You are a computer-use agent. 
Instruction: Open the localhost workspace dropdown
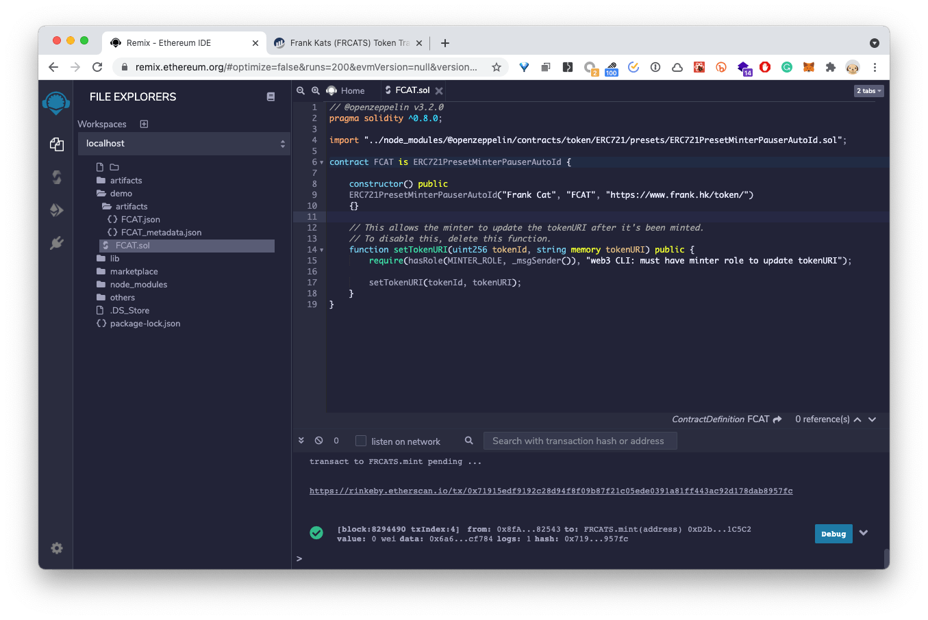click(x=184, y=144)
